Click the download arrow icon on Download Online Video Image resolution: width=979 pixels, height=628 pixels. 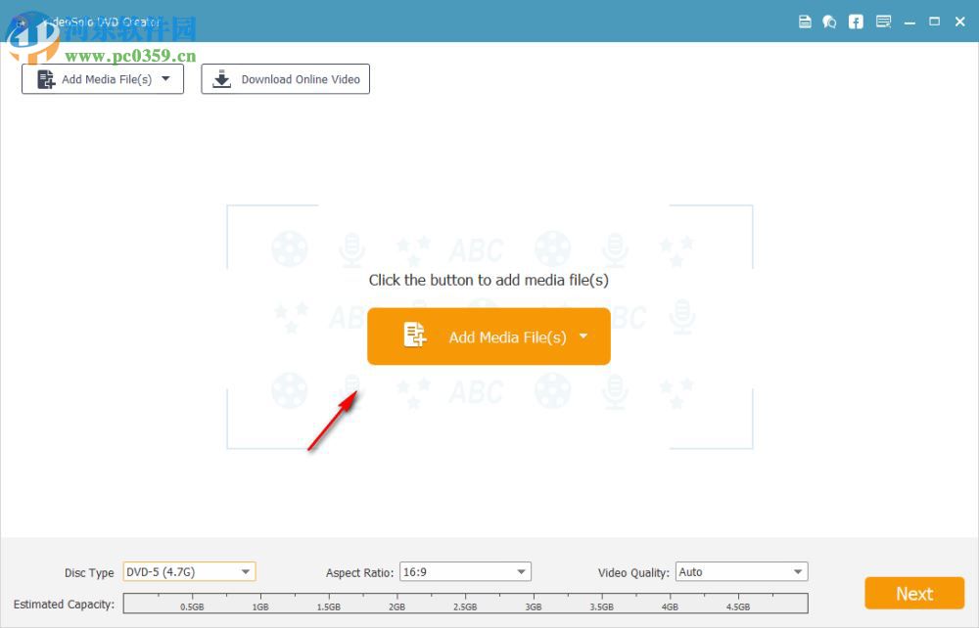tap(222, 79)
